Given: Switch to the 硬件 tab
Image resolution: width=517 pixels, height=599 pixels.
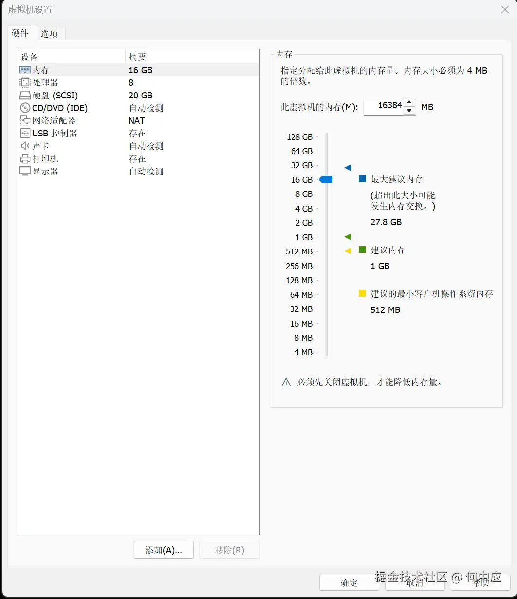Looking at the screenshot, I should [x=20, y=33].
